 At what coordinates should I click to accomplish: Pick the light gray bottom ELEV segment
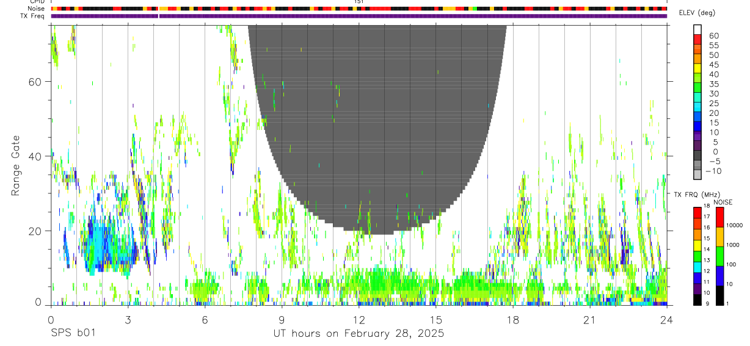tap(697, 175)
